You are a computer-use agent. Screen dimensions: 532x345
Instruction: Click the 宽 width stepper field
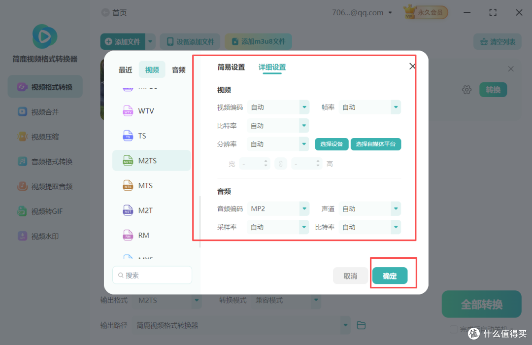(255, 164)
